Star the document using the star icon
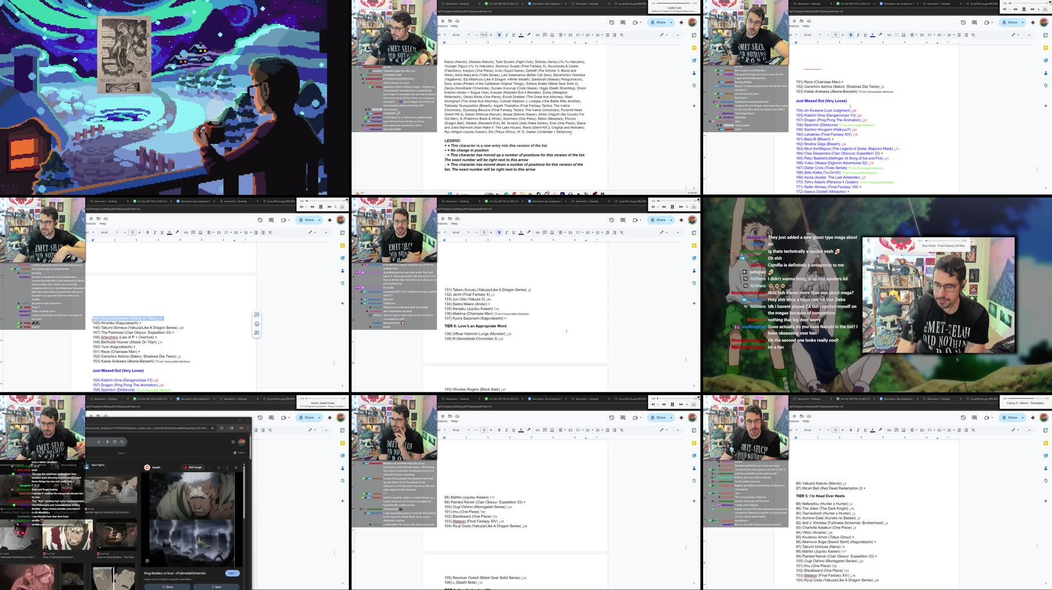Image resolution: width=1052 pixels, height=590 pixels. (443, 21)
